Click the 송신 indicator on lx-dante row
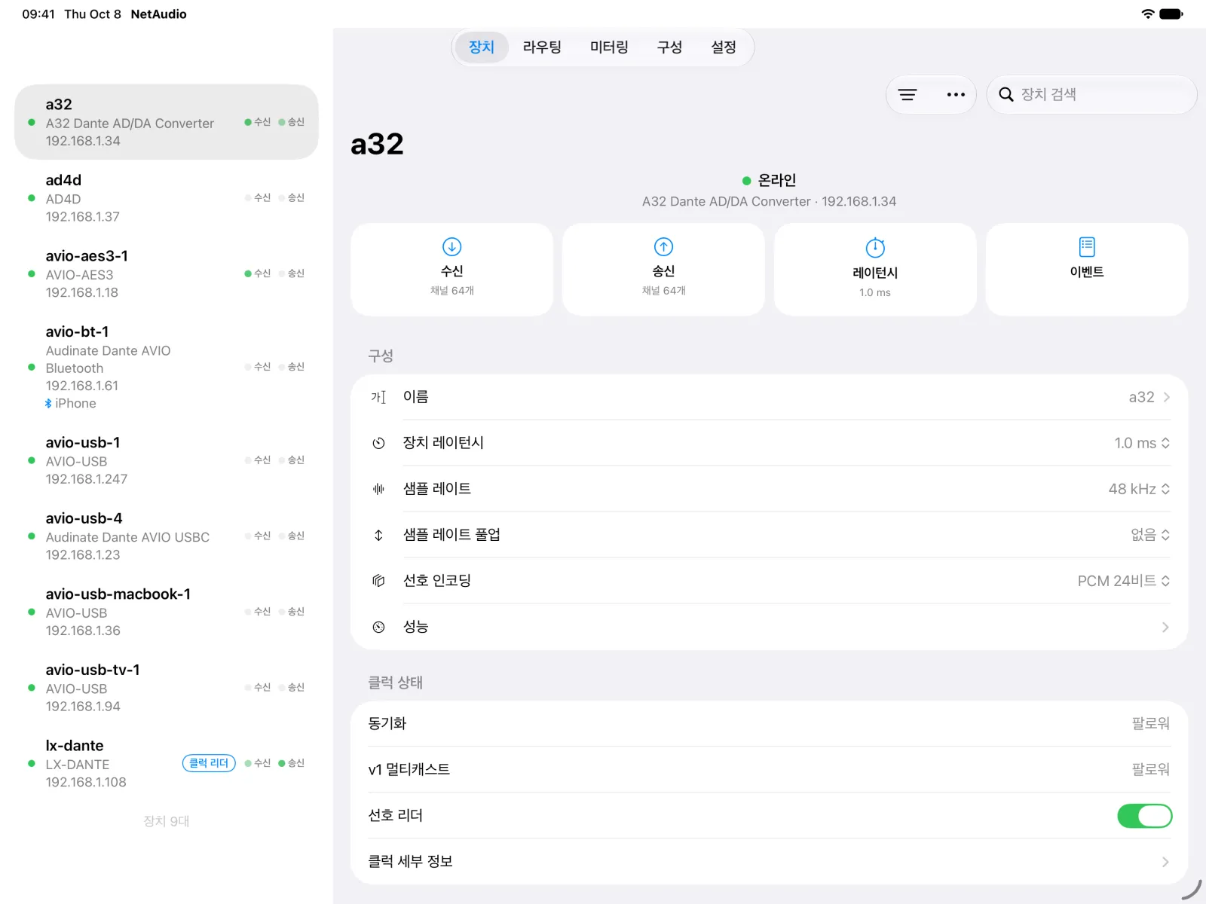Screen dimensions: 1206x904 (x=291, y=763)
